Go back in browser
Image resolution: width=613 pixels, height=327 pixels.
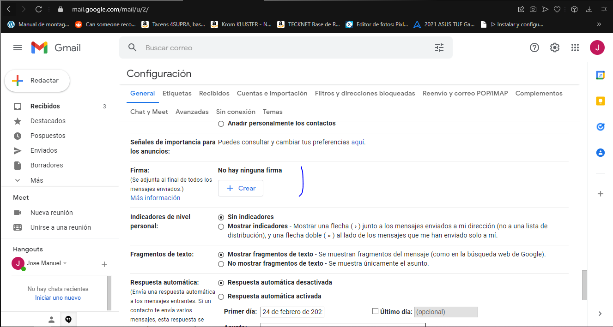click(9, 9)
